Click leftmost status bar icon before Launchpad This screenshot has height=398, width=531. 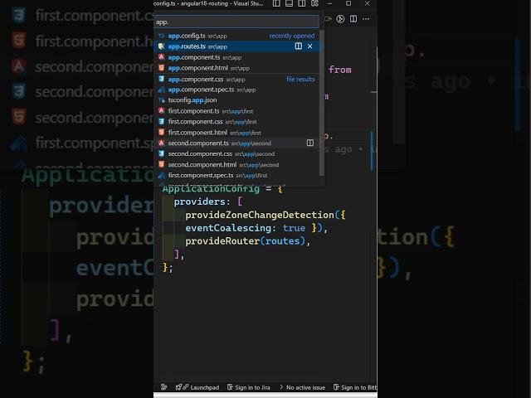[164, 387]
